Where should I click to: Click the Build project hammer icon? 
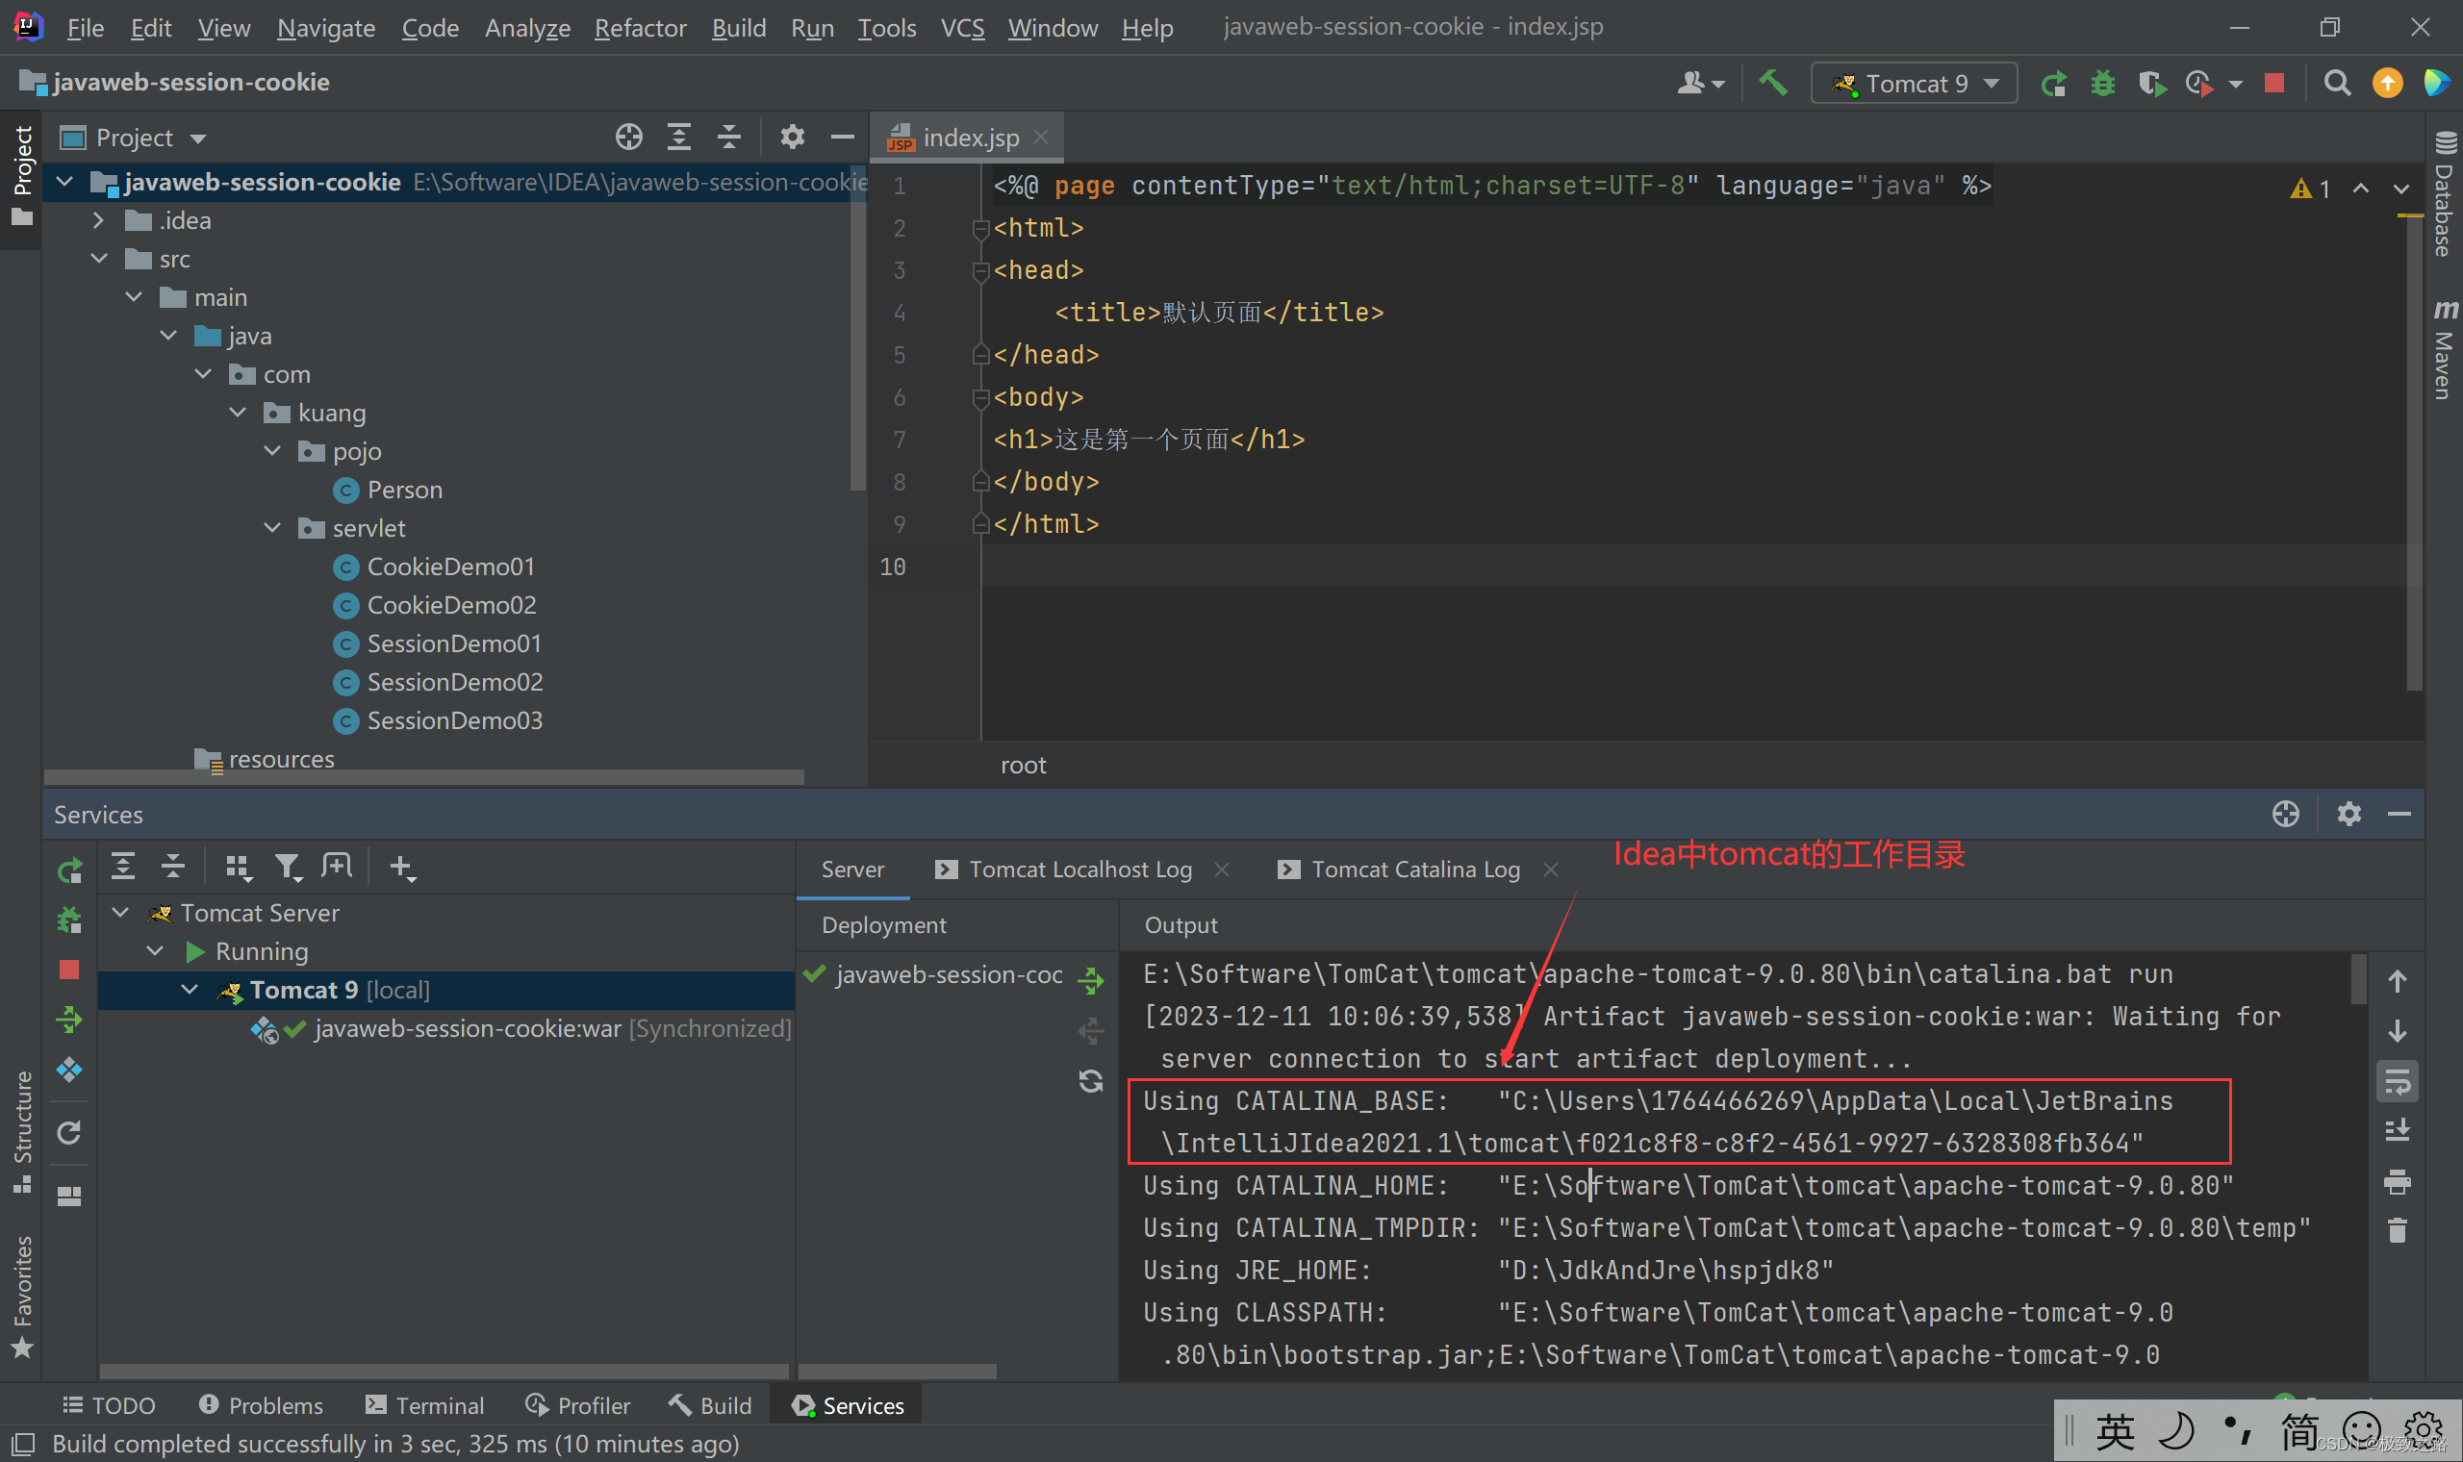[x=1772, y=83]
